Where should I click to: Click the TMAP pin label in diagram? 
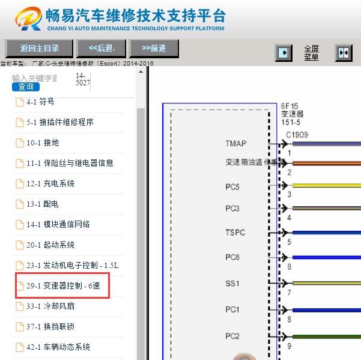(x=235, y=144)
